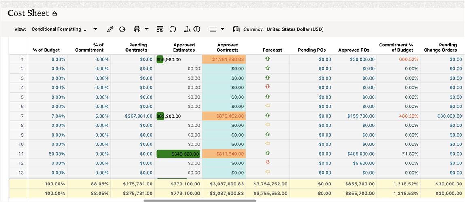The height and width of the screenshot is (202, 465).
Task: Open the row menu dropdown arrow
Action: pos(222,29)
